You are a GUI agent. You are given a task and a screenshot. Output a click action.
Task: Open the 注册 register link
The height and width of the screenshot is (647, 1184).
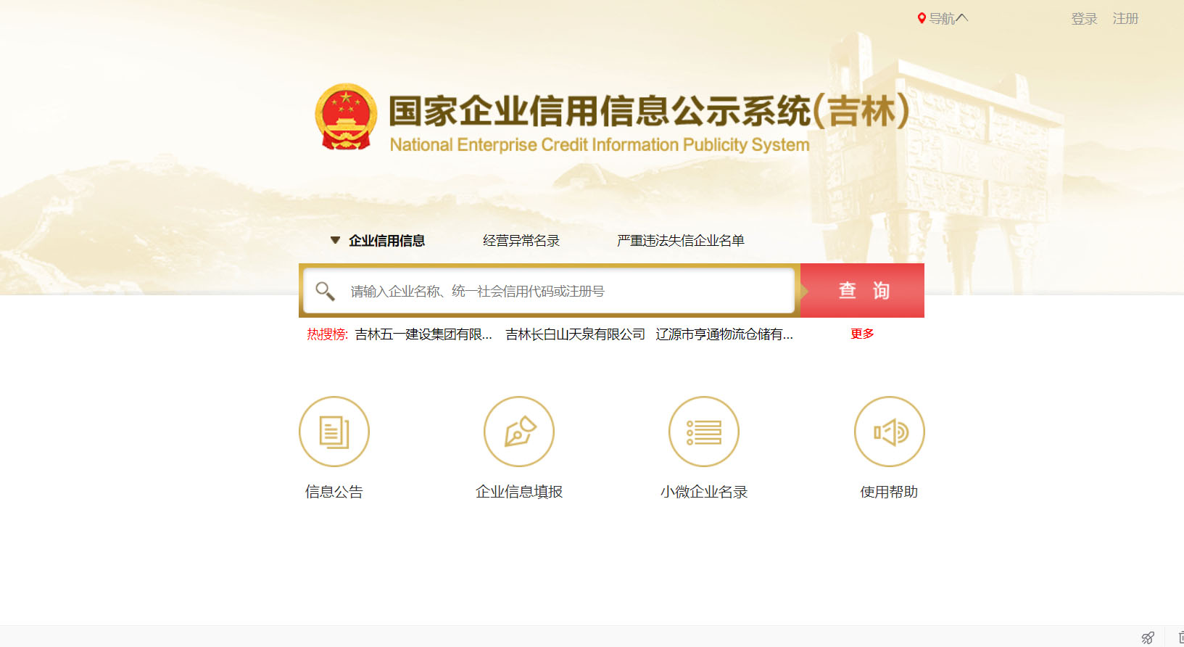tap(1126, 19)
